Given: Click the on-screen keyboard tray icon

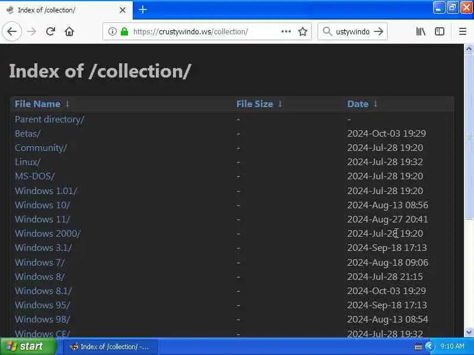Looking at the screenshot, I should click(x=418, y=347).
